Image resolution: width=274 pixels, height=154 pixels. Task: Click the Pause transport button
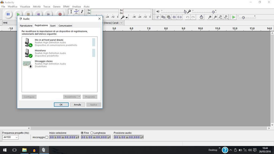click(8, 14)
